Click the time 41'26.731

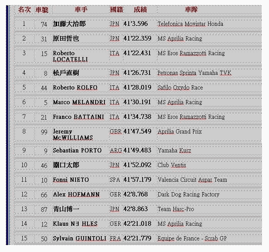tap(137, 73)
